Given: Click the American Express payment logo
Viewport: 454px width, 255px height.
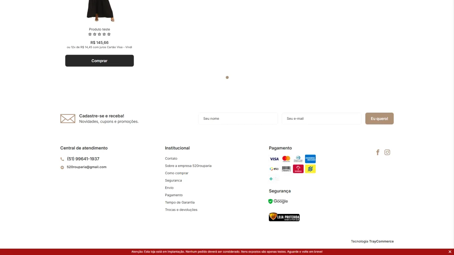Looking at the screenshot, I should click(310, 159).
